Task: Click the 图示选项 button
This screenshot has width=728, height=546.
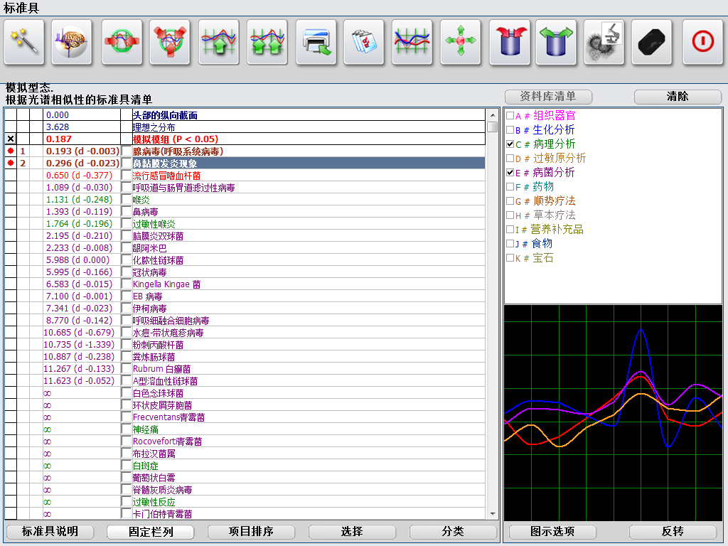Action: tap(552, 532)
